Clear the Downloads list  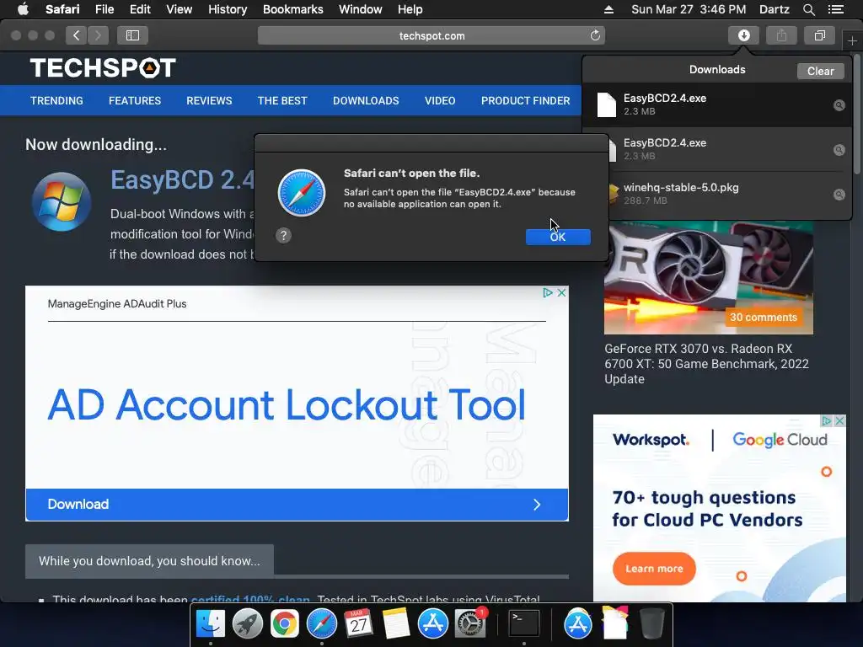point(820,71)
